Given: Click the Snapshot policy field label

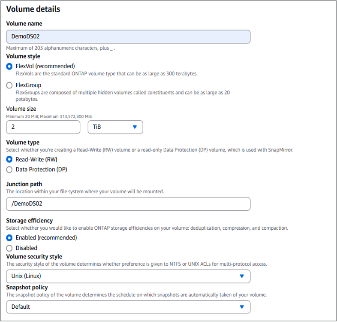Looking at the screenshot, I should pos(27,287).
